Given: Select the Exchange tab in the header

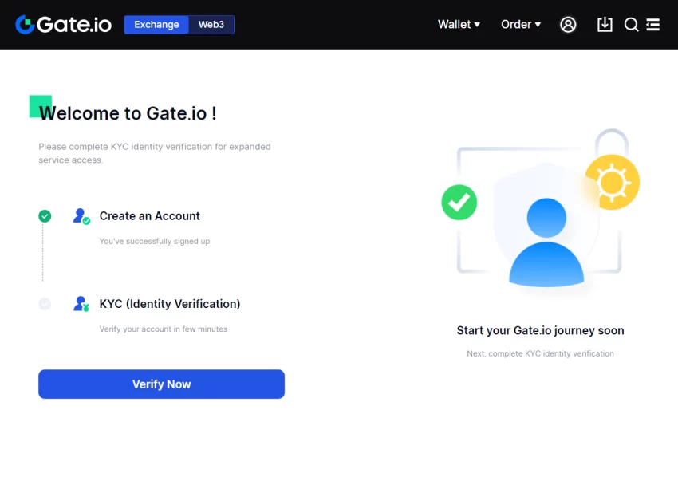Looking at the screenshot, I should point(156,24).
